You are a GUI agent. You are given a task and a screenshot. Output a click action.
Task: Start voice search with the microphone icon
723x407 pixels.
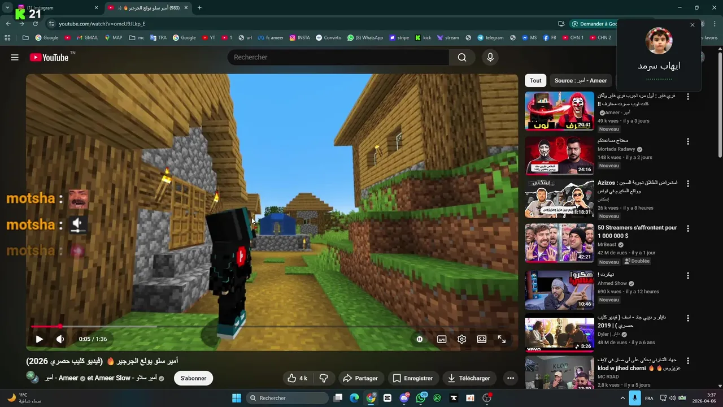pyautogui.click(x=490, y=57)
